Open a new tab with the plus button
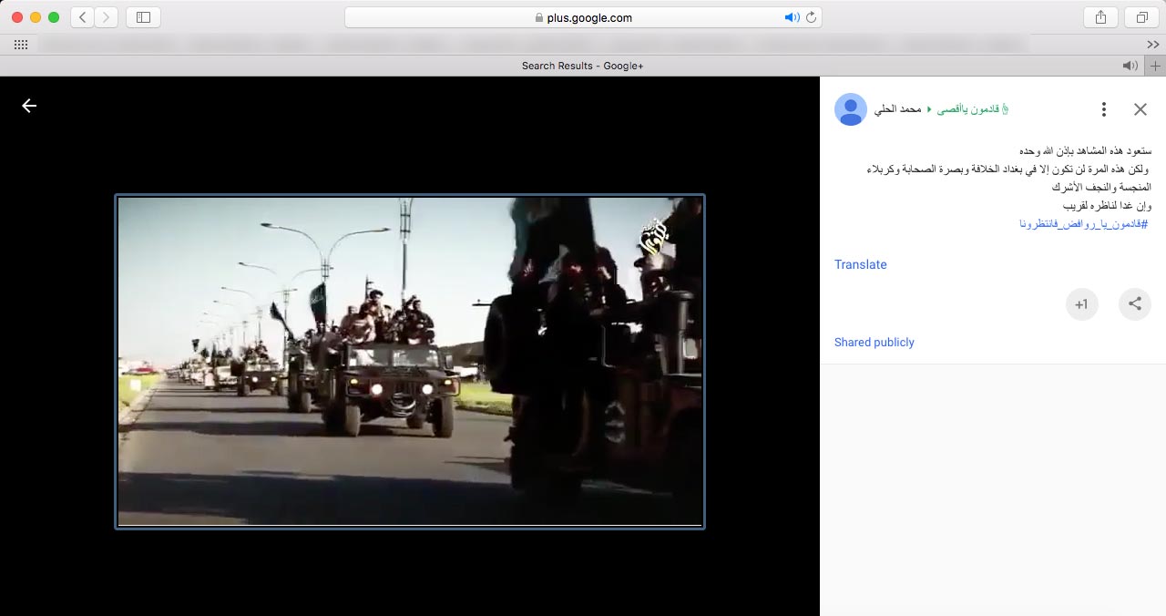Screen dimensions: 1166x616 [1156, 66]
